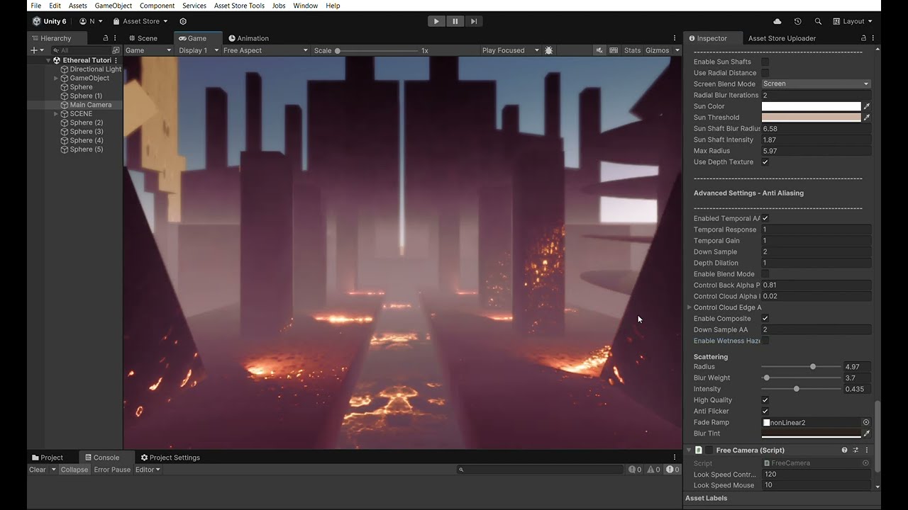Open the Layout dropdown
Screen dimensions: 908x510
(853, 21)
